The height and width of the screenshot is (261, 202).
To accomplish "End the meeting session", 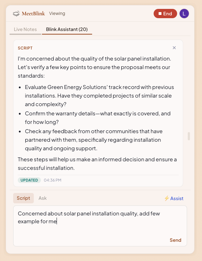I will click(165, 14).
